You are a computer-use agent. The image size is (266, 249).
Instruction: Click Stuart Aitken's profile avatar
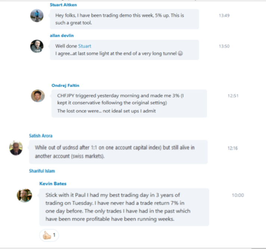click(x=36, y=16)
